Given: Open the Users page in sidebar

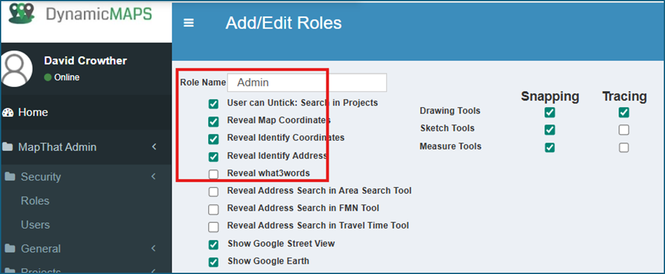Looking at the screenshot, I should [x=35, y=225].
